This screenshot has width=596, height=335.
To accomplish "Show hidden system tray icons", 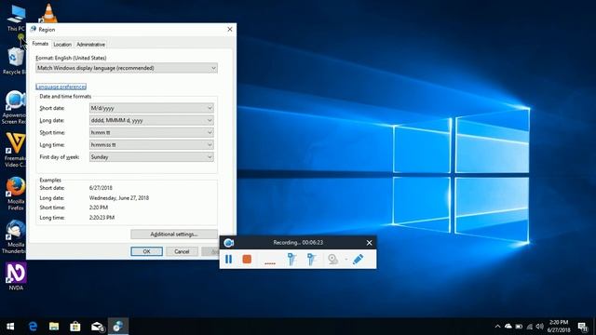I will (x=497, y=327).
